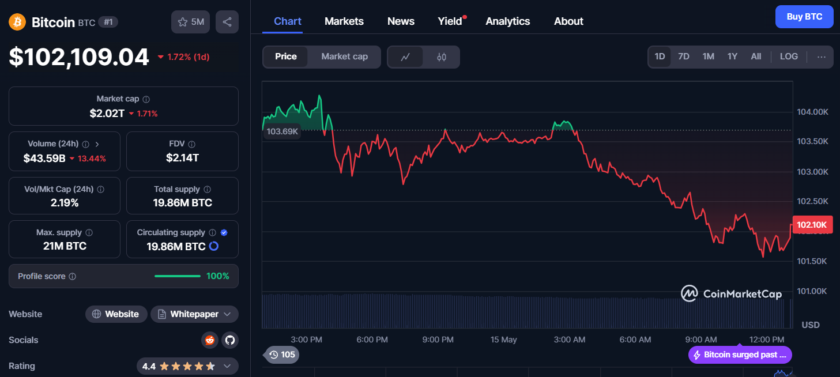Open the Website link button
840x377 pixels.
(x=116, y=314)
